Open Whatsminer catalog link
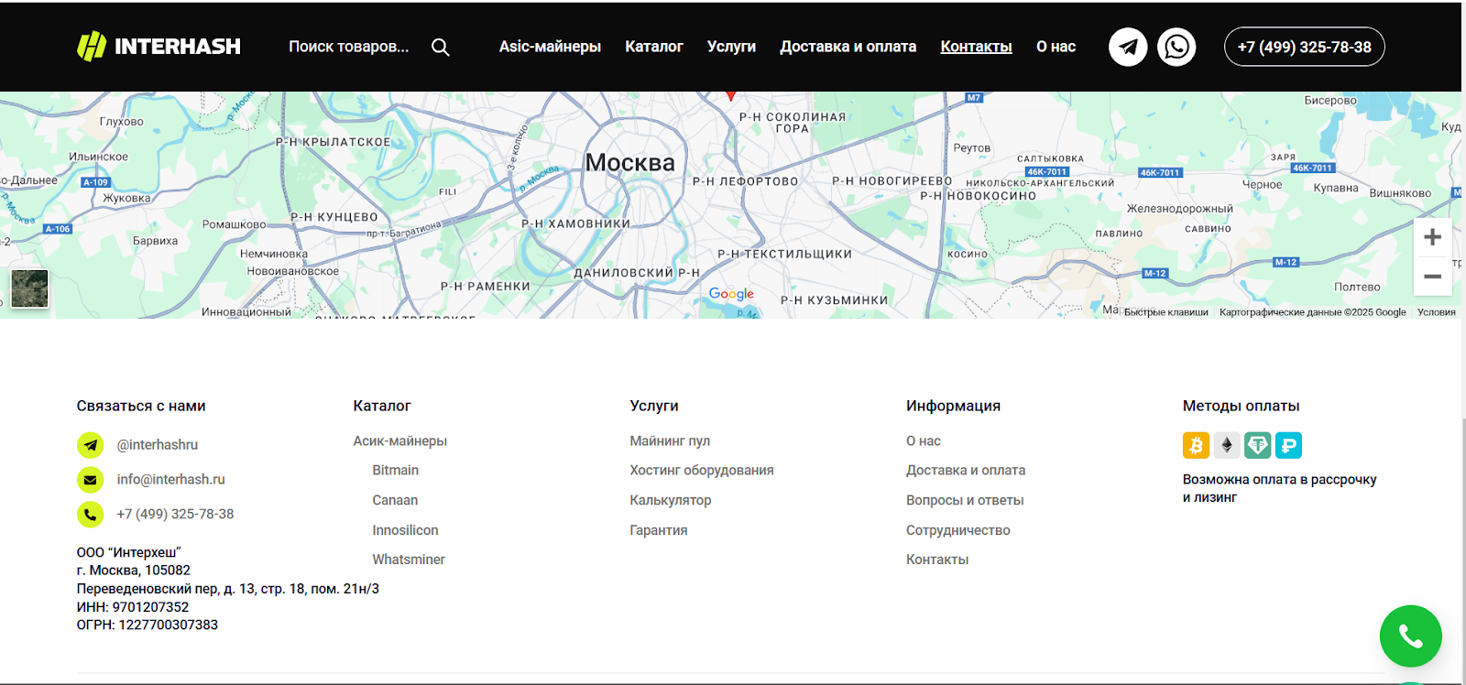This screenshot has height=685, width=1466. point(409,560)
